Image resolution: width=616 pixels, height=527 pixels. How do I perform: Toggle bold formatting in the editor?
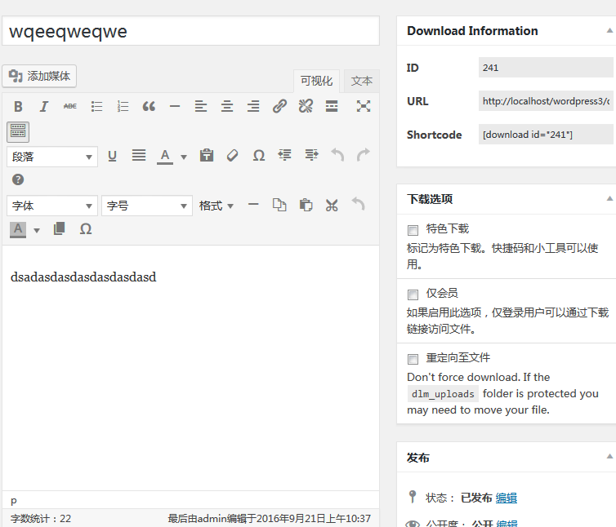[18, 106]
